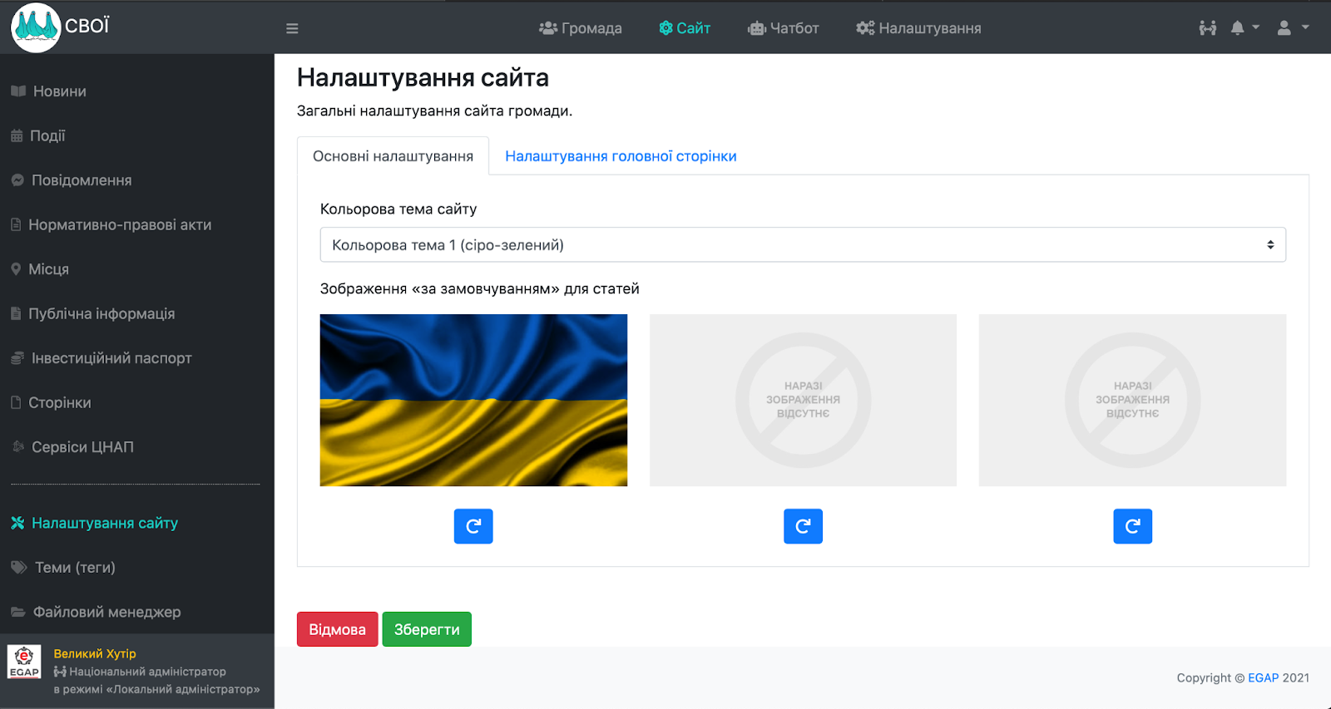
Task: Open the Кольорова тема сайту dropdown
Action: tap(803, 245)
